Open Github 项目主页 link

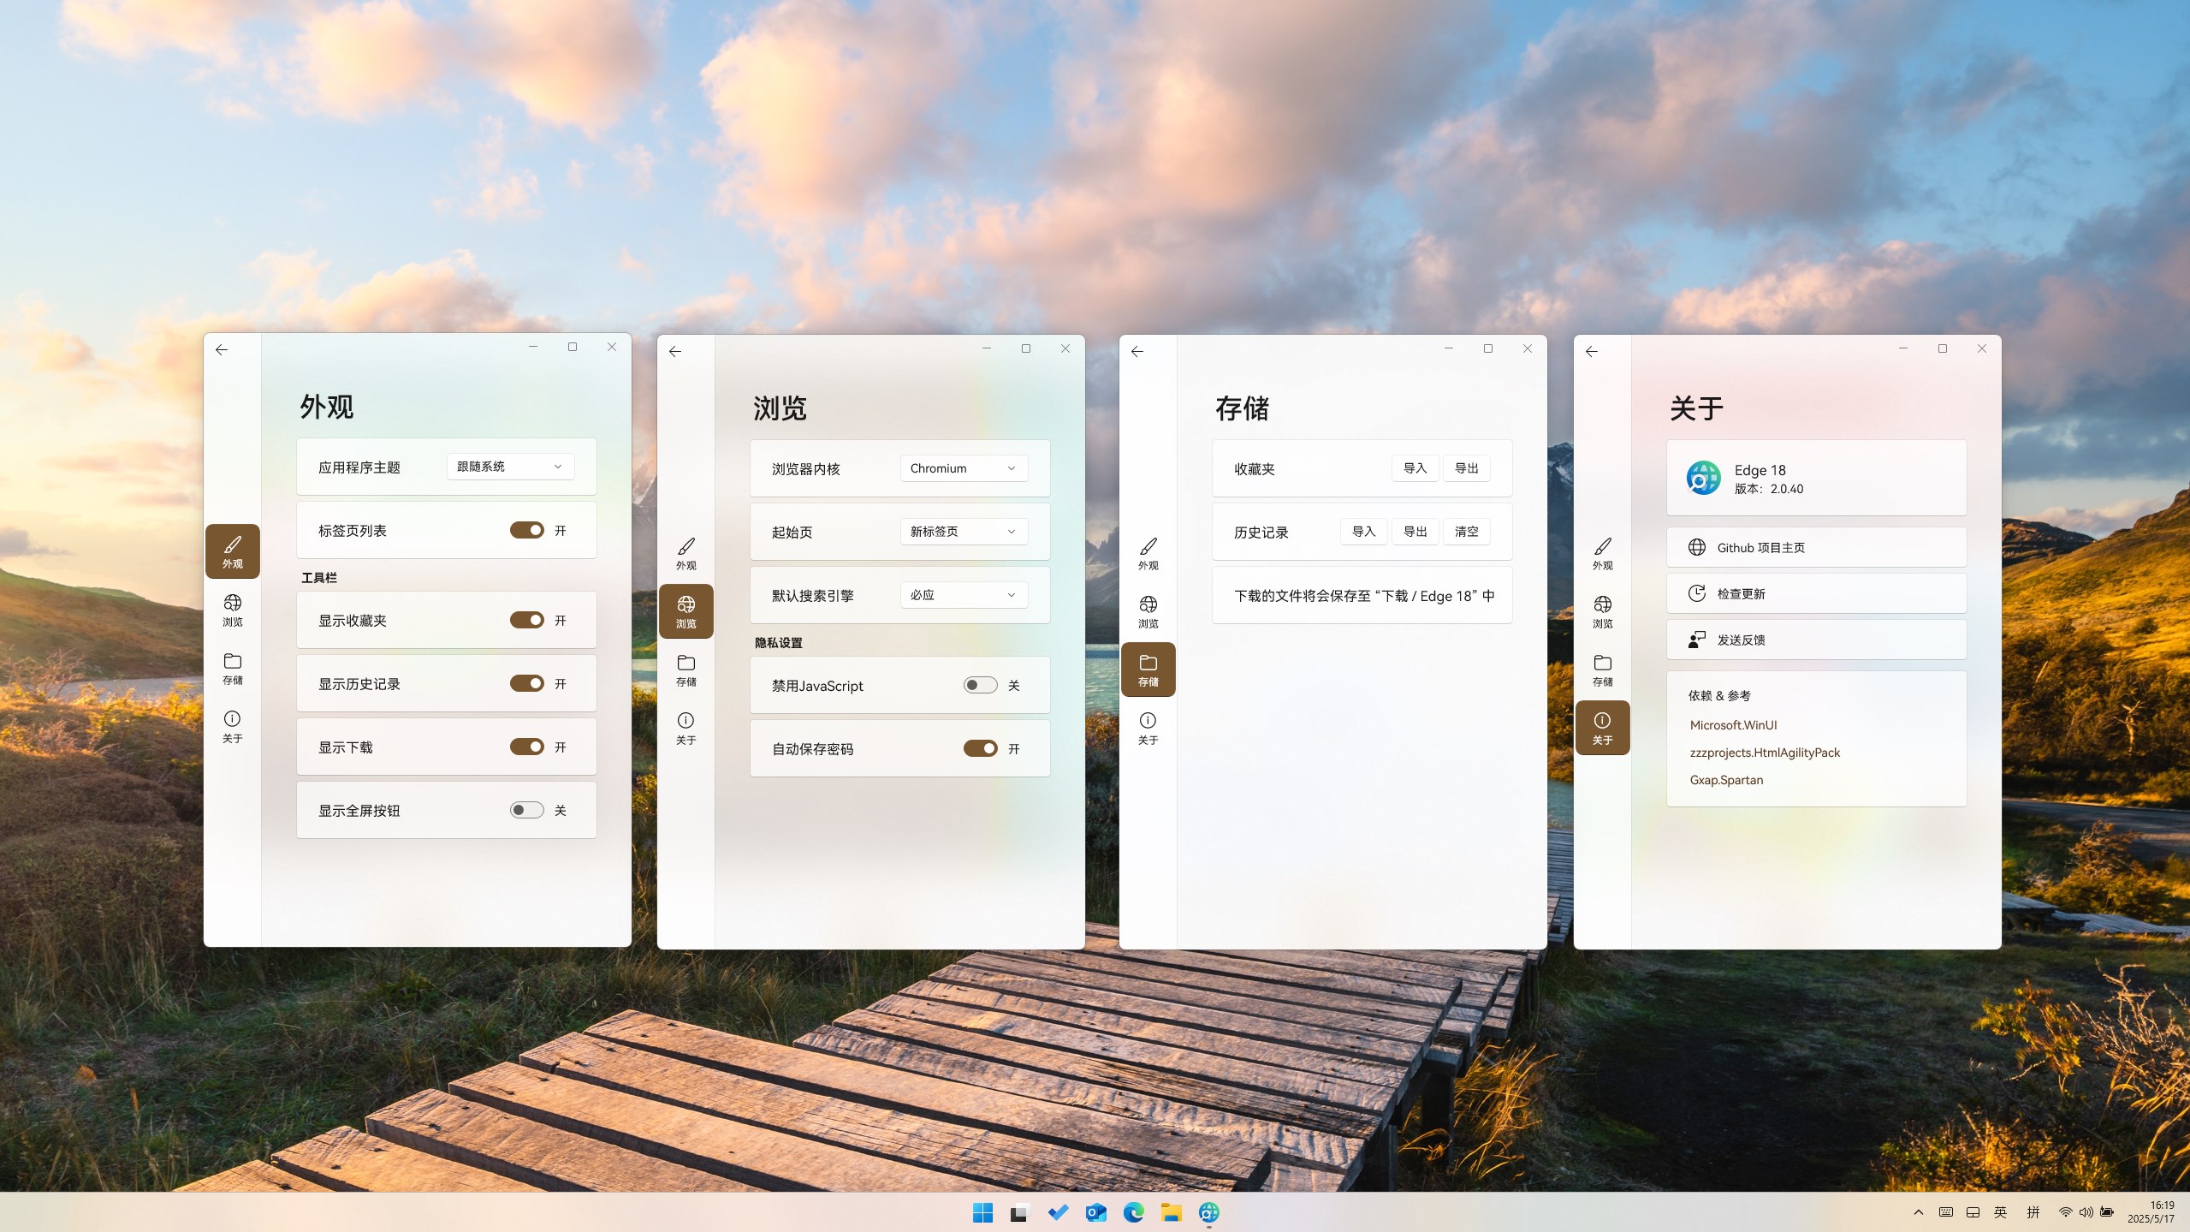1816,548
